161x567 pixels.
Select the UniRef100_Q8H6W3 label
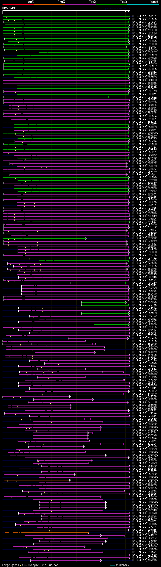pyautogui.click(x=144, y=261)
